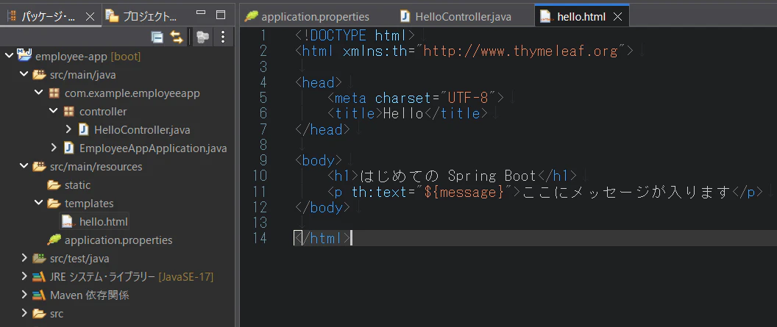This screenshot has width=777, height=327.
Task: Select the controller package label
Action: click(x=103, y=112)
